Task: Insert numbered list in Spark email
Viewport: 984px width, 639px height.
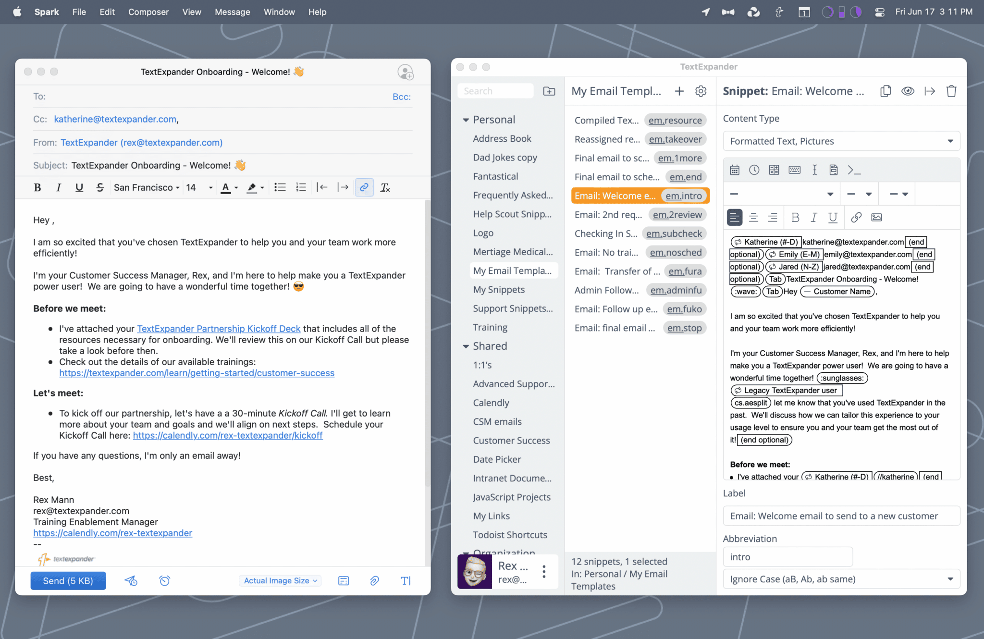Action: [x=301, y=187]
